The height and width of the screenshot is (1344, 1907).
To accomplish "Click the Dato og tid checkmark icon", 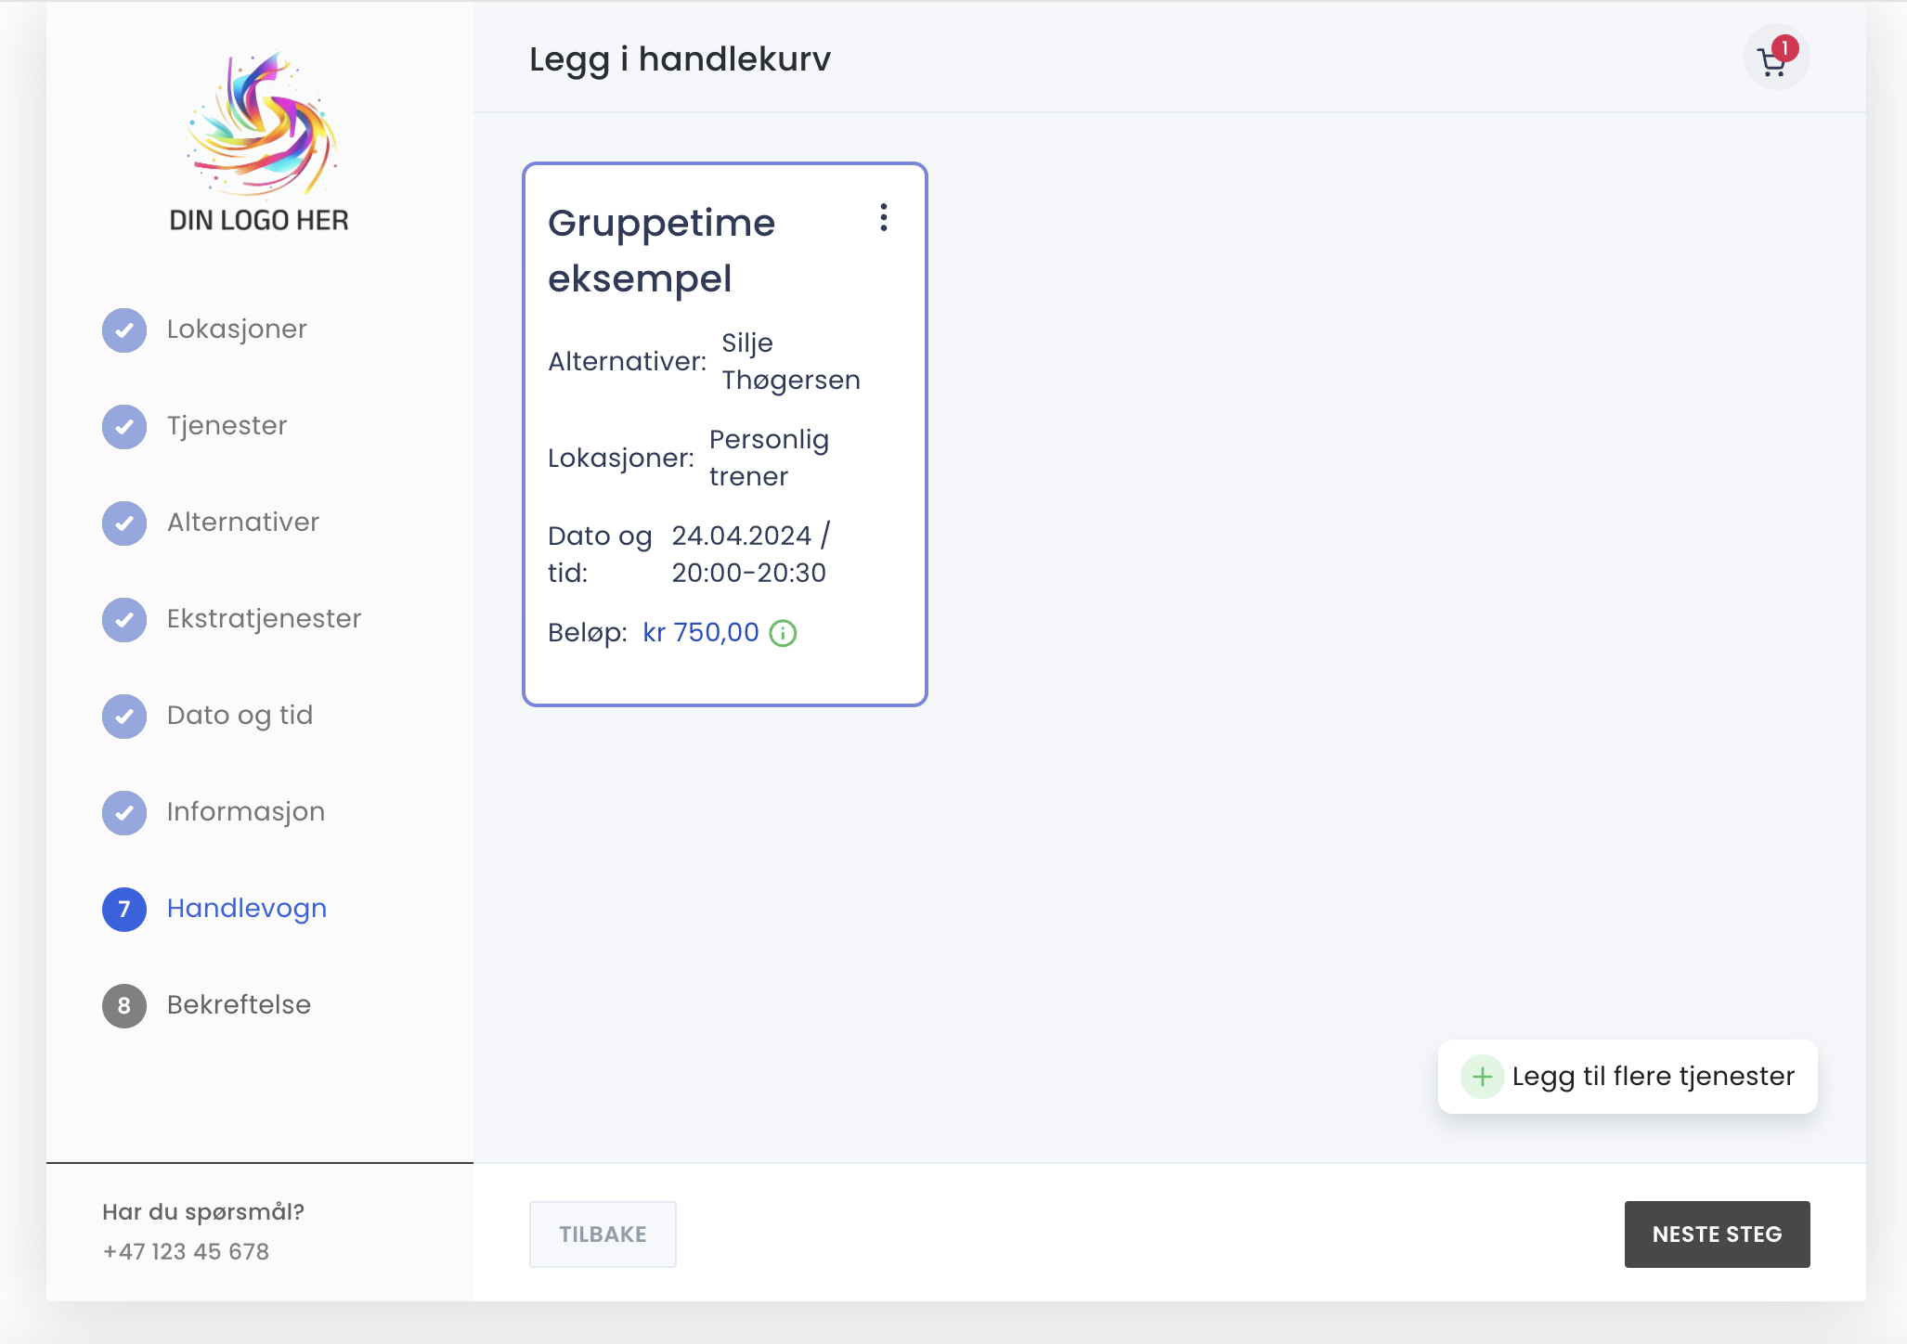I will coord(124,717).
